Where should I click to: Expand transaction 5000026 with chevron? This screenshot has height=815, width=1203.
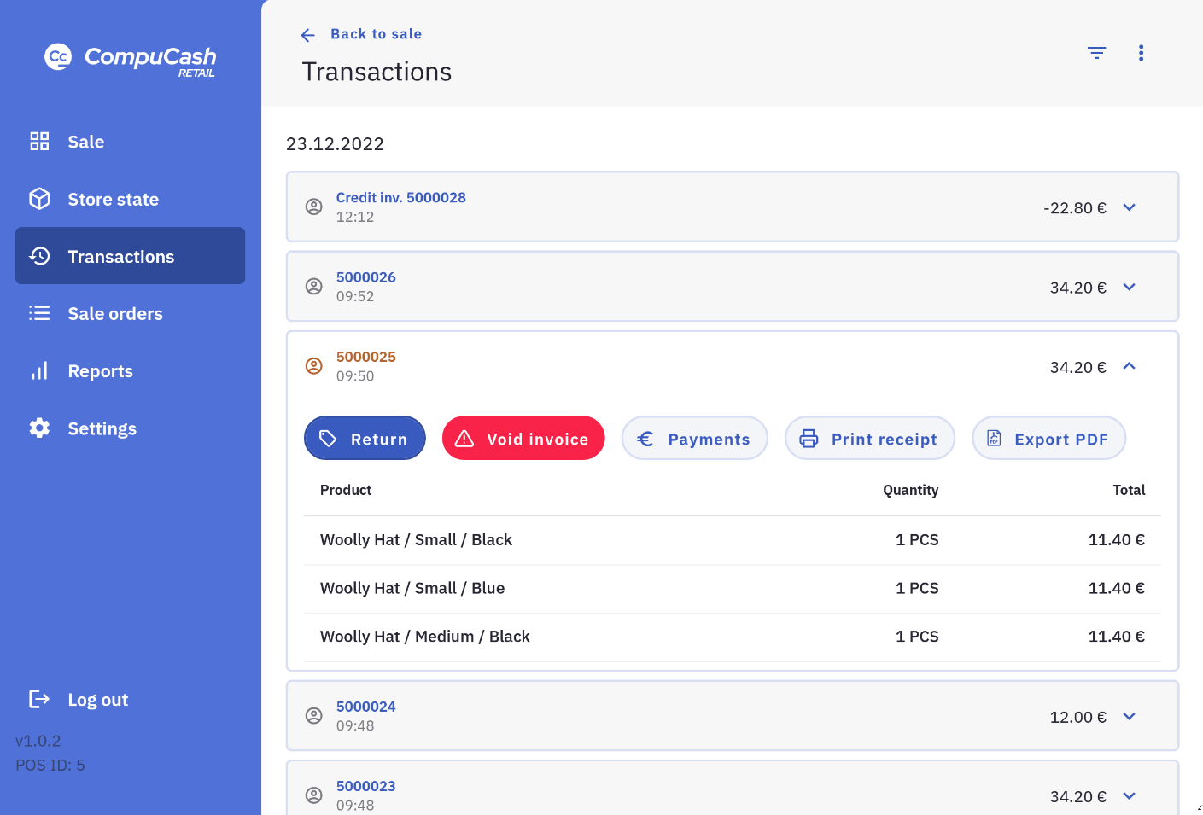click(1129, 287)
